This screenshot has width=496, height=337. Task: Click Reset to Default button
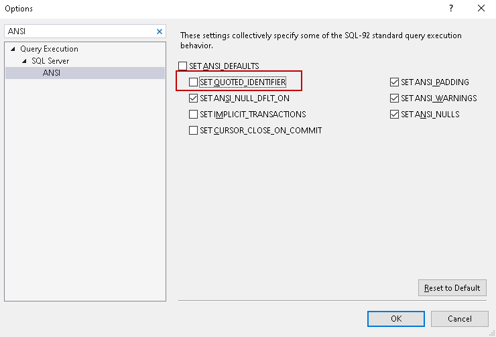452,288
